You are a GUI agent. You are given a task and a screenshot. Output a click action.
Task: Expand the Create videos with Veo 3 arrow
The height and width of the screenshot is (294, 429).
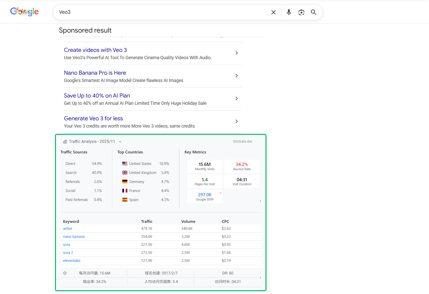click(237, 53)
